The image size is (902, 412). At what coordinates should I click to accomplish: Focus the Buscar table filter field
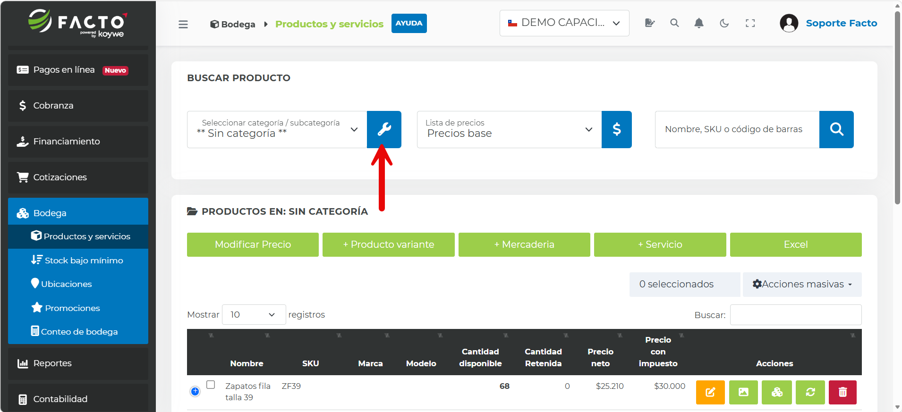pos(796,315)
